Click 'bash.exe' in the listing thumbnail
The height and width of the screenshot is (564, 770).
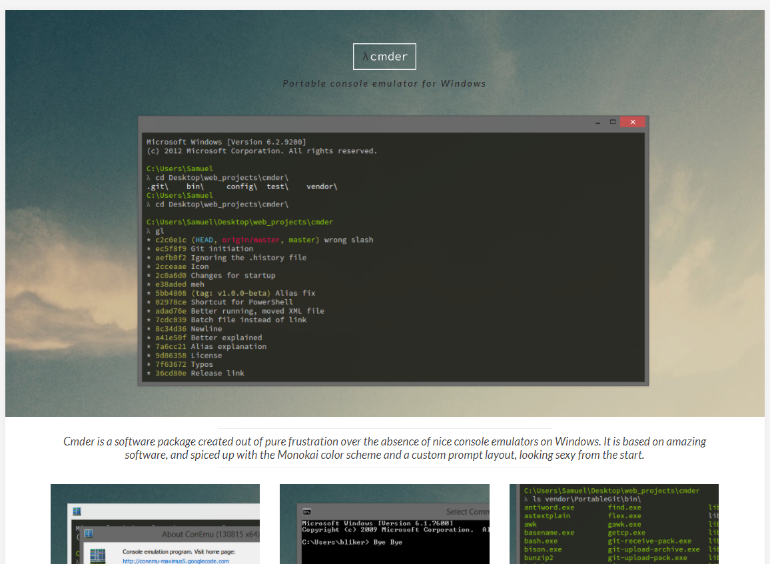541,541
